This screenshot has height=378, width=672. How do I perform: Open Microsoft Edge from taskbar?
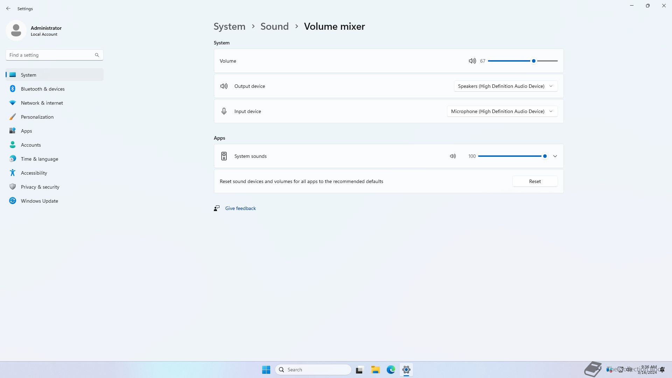(x=391, y=370)
